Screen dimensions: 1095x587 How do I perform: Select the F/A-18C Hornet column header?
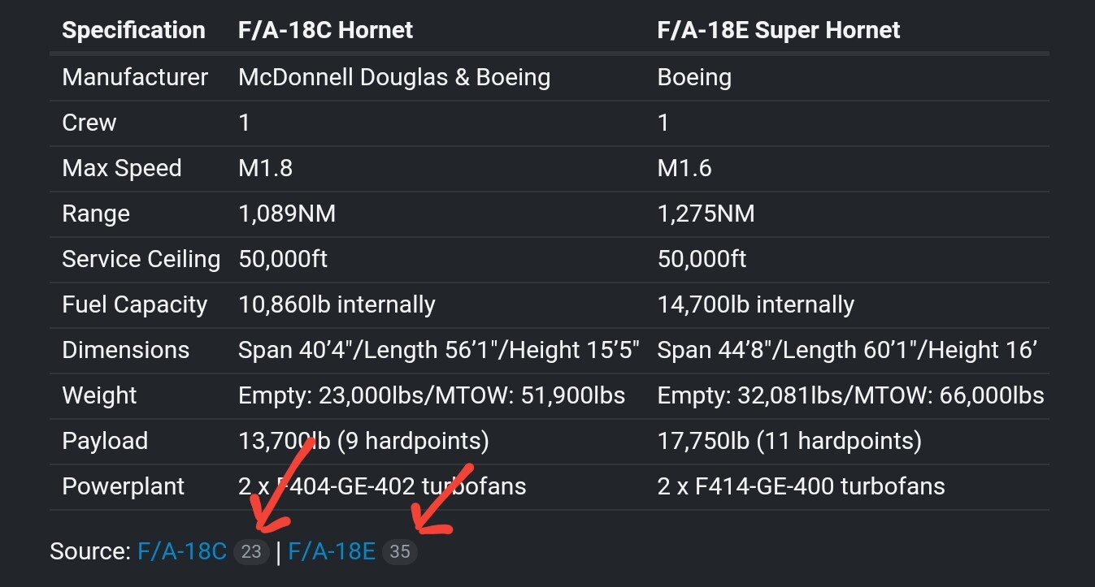tap(325, 31)
